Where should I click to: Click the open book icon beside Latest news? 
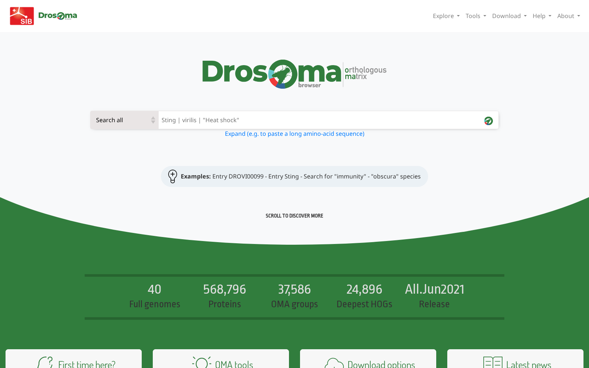click(x=493, y=363)
